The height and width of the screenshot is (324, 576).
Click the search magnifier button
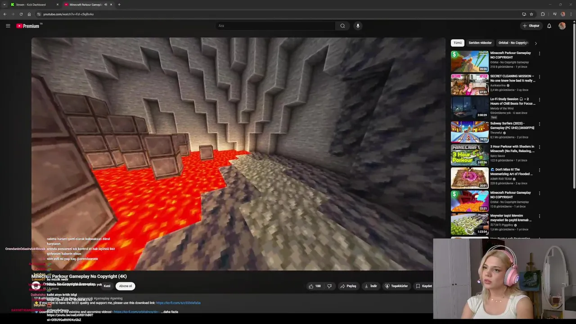pyautogui.click(x=342, y=26)
